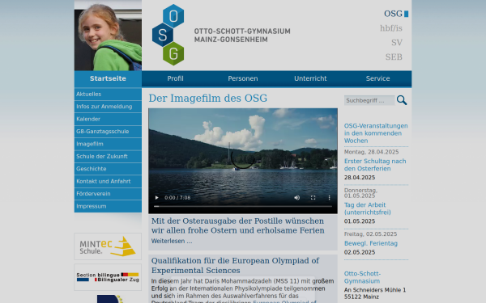Open Bewegl. Ferientag event
The image size is (486, 303).
pos(371,243)
